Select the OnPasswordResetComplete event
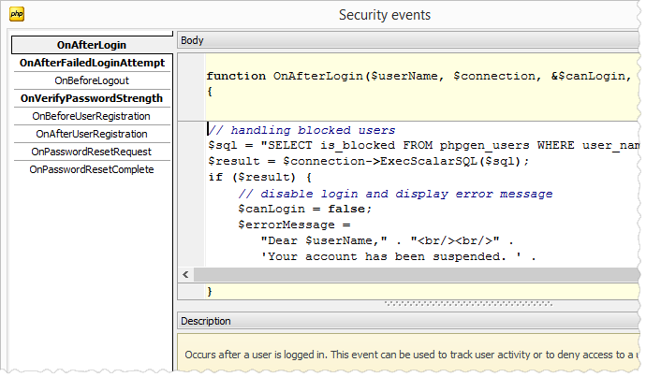The width and height of the screenshot is (646, 377). [x=91, y=169]
